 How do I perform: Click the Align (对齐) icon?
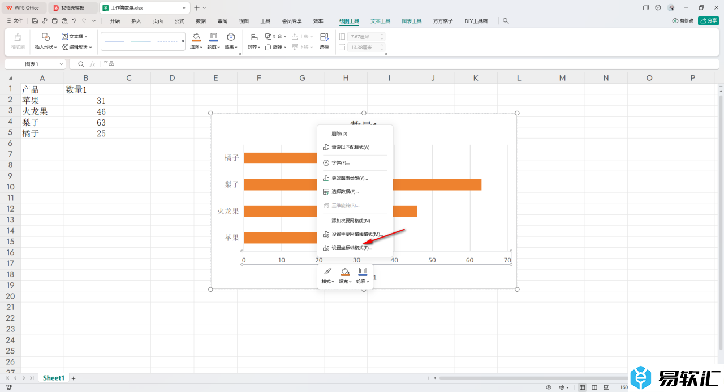[253, 36]
